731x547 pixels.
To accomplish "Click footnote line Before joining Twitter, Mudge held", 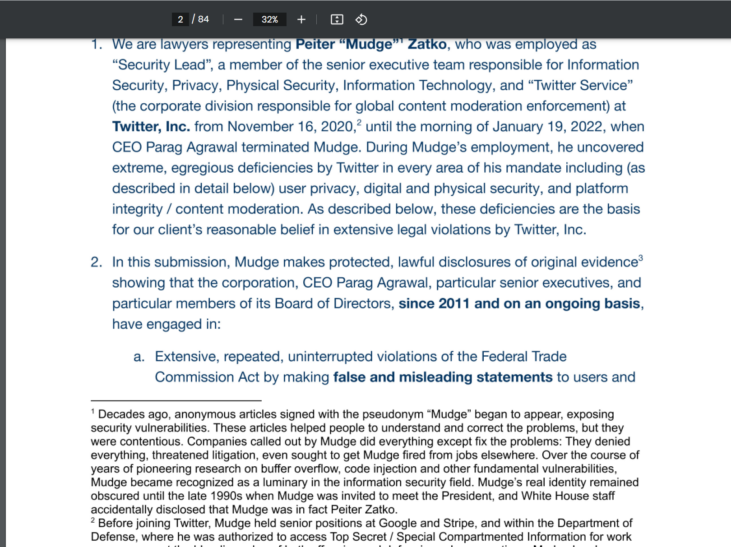I will coord(361,523).
